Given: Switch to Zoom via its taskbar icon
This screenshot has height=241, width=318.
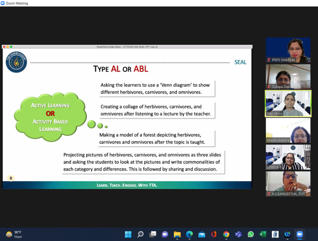Looking at the screenshot, I should tap(299, 234).
